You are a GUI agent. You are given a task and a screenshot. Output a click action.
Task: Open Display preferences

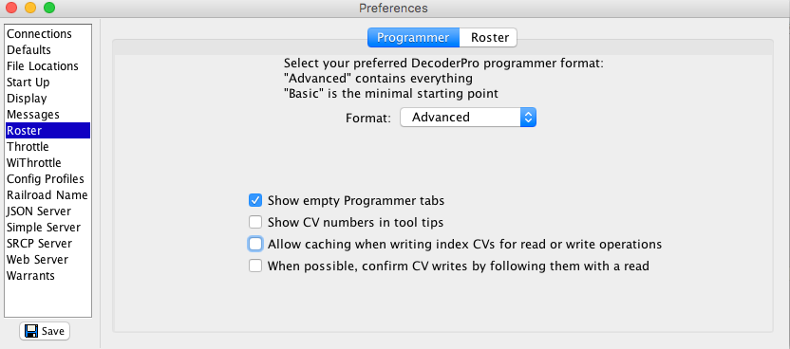[47, 98]
